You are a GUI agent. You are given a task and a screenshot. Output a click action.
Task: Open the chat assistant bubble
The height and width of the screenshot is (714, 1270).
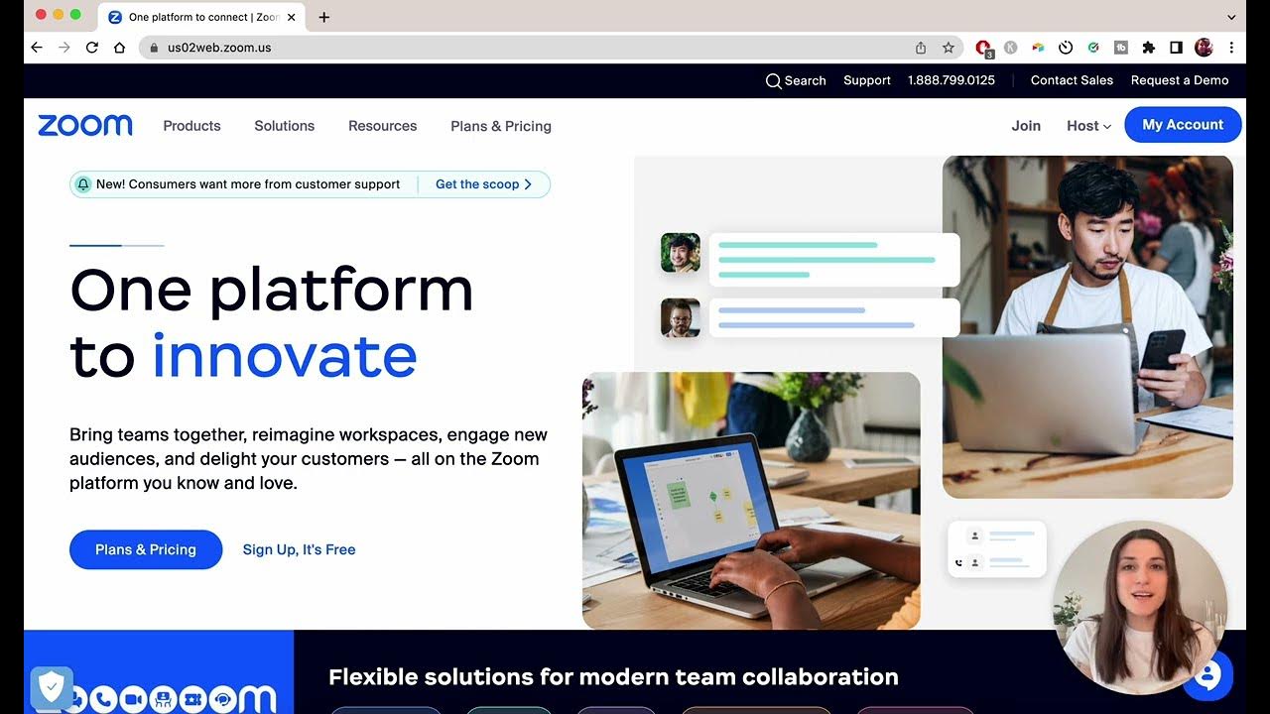point(1207,676)
